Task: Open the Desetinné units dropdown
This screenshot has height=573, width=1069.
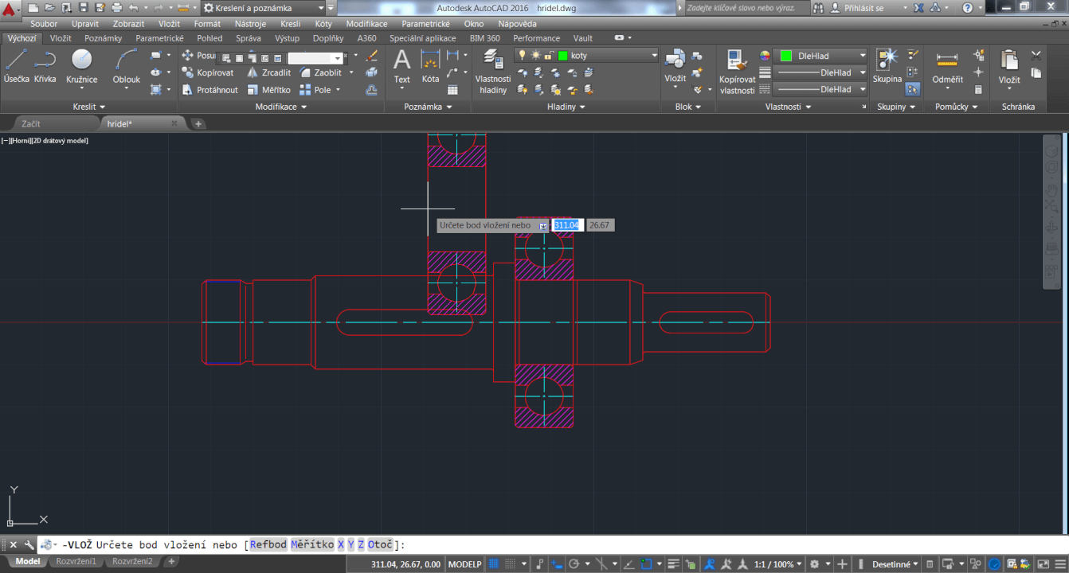Action: point(894,564)
